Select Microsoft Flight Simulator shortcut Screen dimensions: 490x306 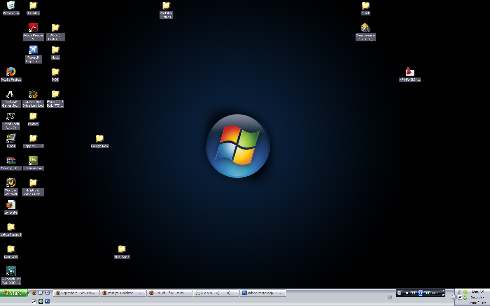[33, 54]
